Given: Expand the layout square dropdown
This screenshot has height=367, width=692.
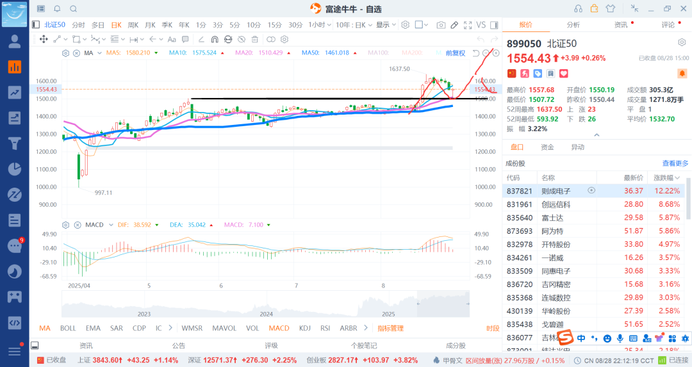Looking at the screenshot, I should click(x=425, y=25).
